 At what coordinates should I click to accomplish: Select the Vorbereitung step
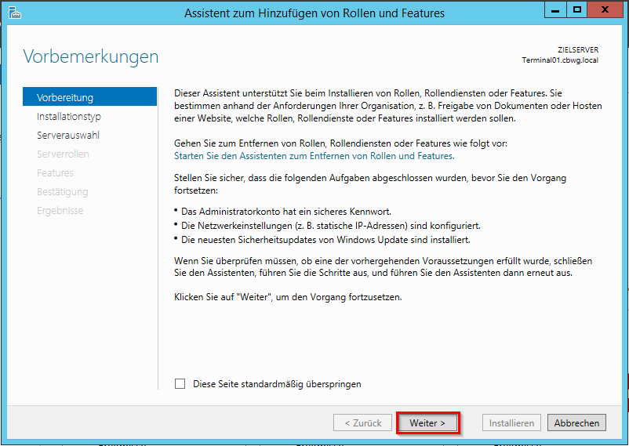(90, 96)
